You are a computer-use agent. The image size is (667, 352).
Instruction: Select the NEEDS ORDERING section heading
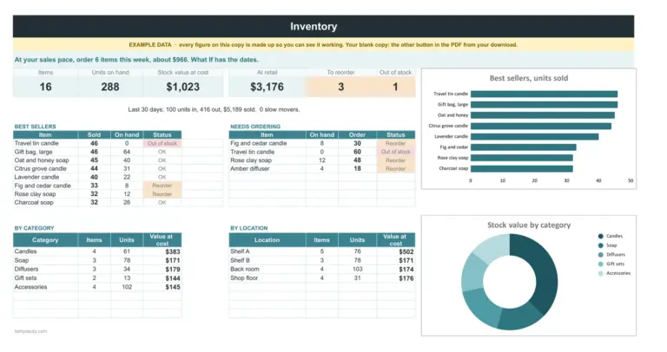(255, 127)
